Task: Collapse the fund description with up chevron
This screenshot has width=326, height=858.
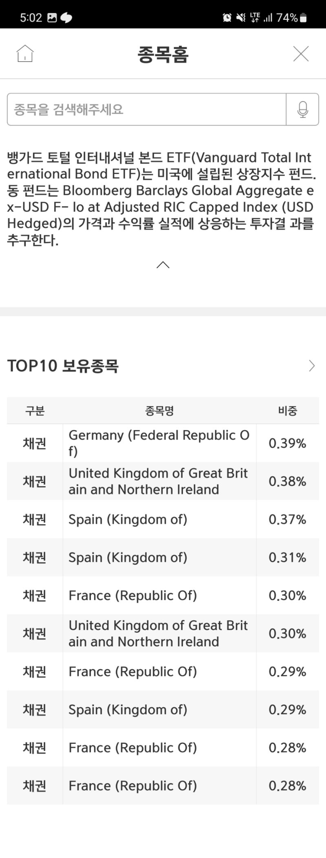Action: coord(163,265)
